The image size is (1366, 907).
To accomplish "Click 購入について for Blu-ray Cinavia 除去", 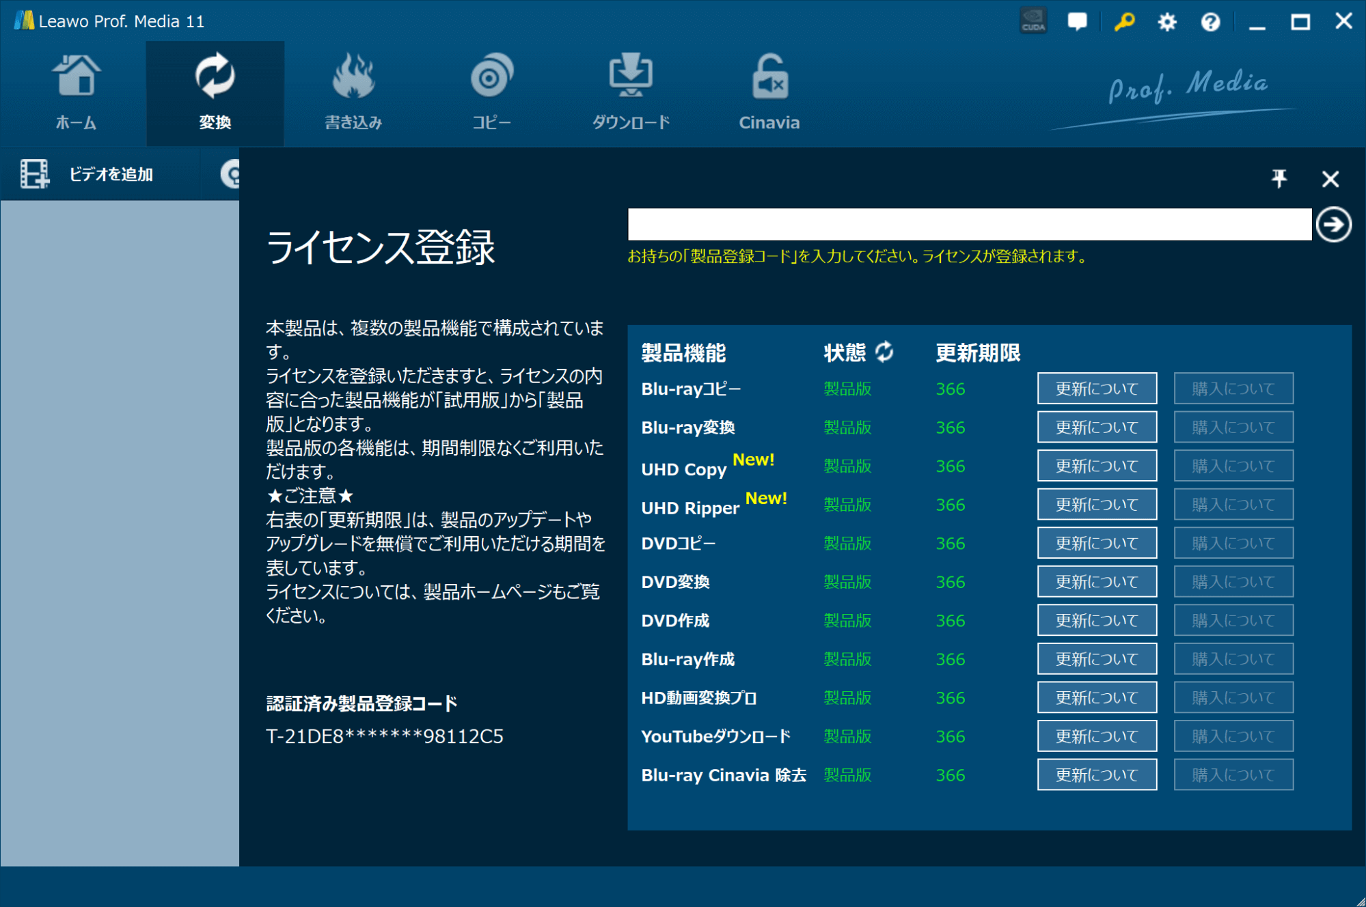I will [1233, 775].
